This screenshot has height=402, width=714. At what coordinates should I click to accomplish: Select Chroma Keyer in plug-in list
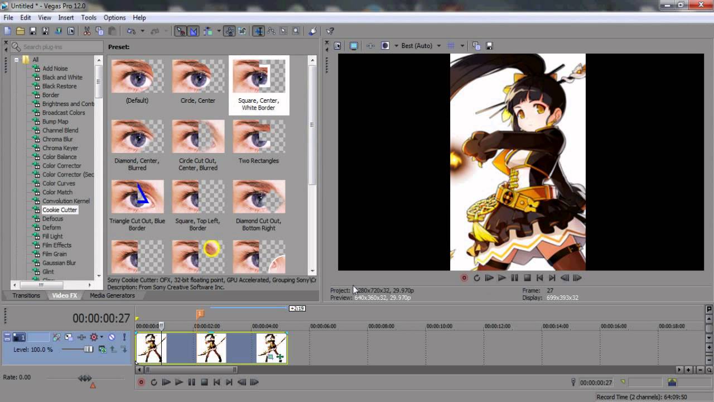point(60,148)
